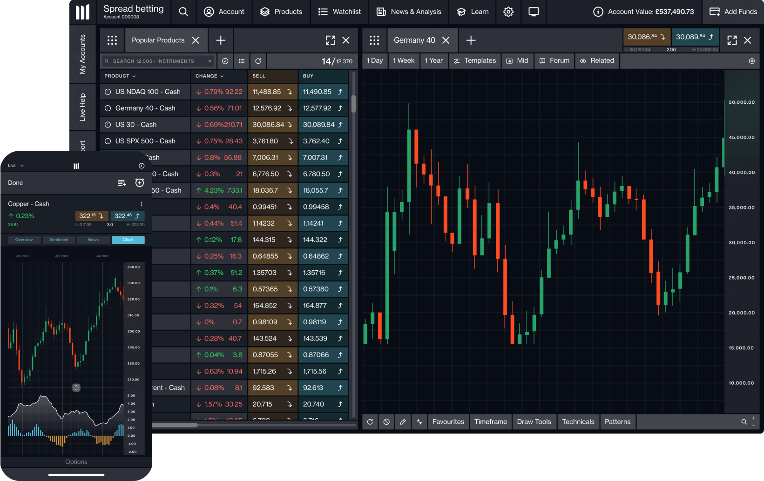The image size is (764, 481).
Task: Open the list view icon beside the search bar
Action: 241,60
